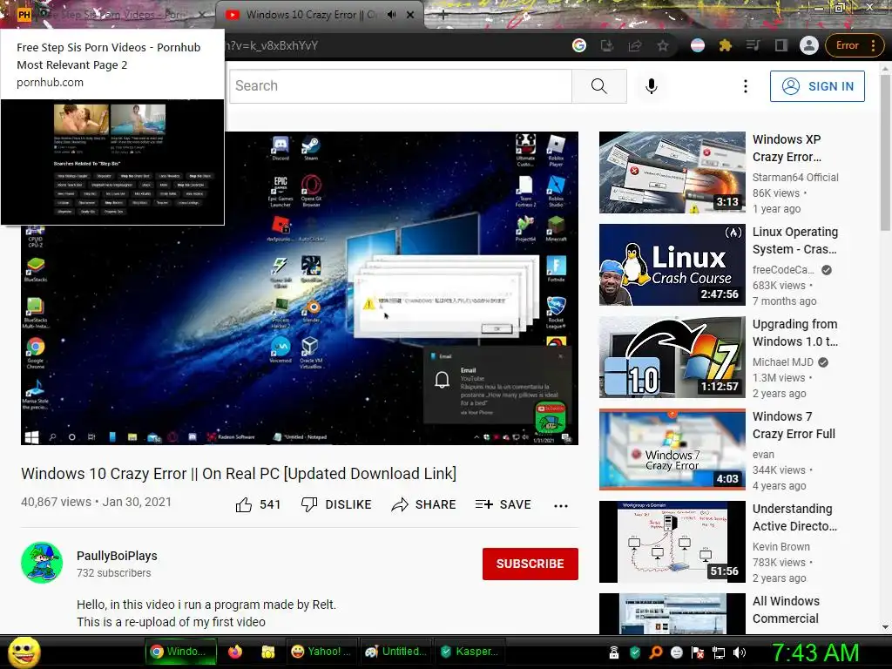Bookmark this page with the star icon
892x669 pixels.
tap(663, 45)
